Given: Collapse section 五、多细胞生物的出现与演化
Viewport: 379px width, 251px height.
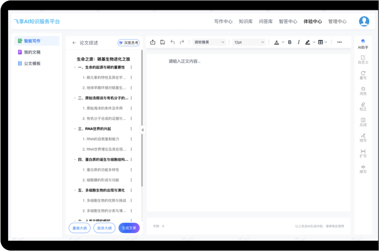Looking at the screenshot, I should click(x=75, y=190).
